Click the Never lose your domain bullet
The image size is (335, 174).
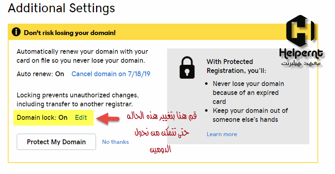tap(248, 93)
